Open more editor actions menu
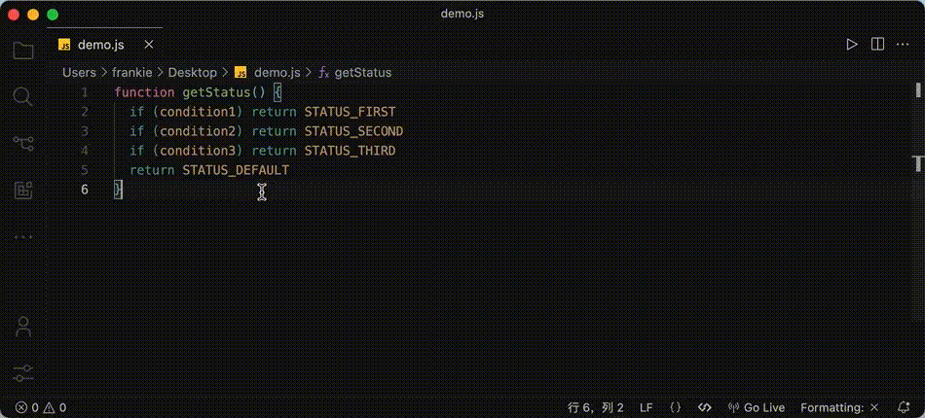This screenshot has width=925, height=418. (x=903, y=45)
